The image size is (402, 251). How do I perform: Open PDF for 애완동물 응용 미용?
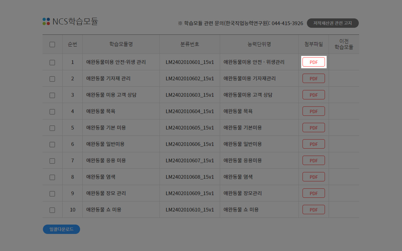[x=314, y=161]
